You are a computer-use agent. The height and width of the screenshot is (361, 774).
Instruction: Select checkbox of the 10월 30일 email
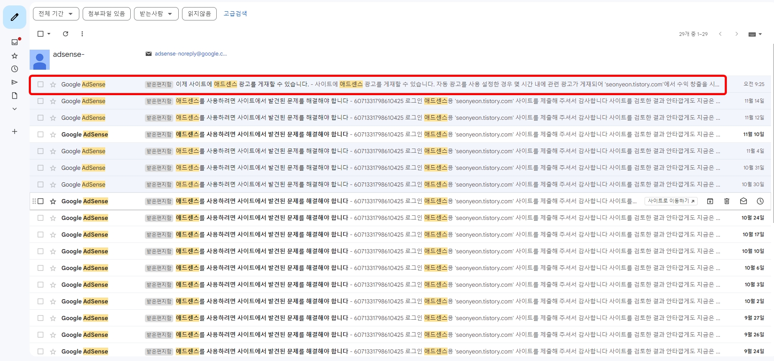pos(40,184)
